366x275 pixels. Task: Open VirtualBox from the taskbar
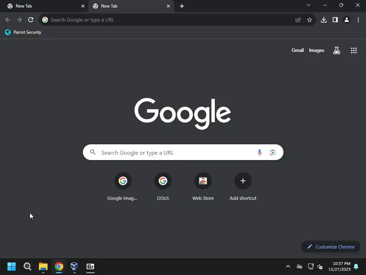tap(74, 266)
